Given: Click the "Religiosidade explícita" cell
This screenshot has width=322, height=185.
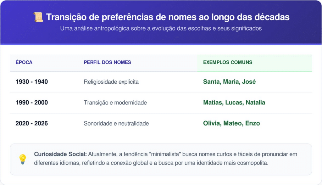Looking at the screenshot, I should 111,82.
